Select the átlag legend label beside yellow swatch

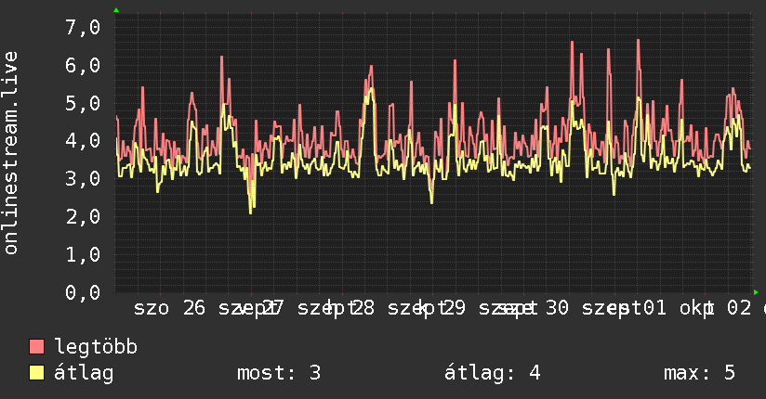(84, 373)
